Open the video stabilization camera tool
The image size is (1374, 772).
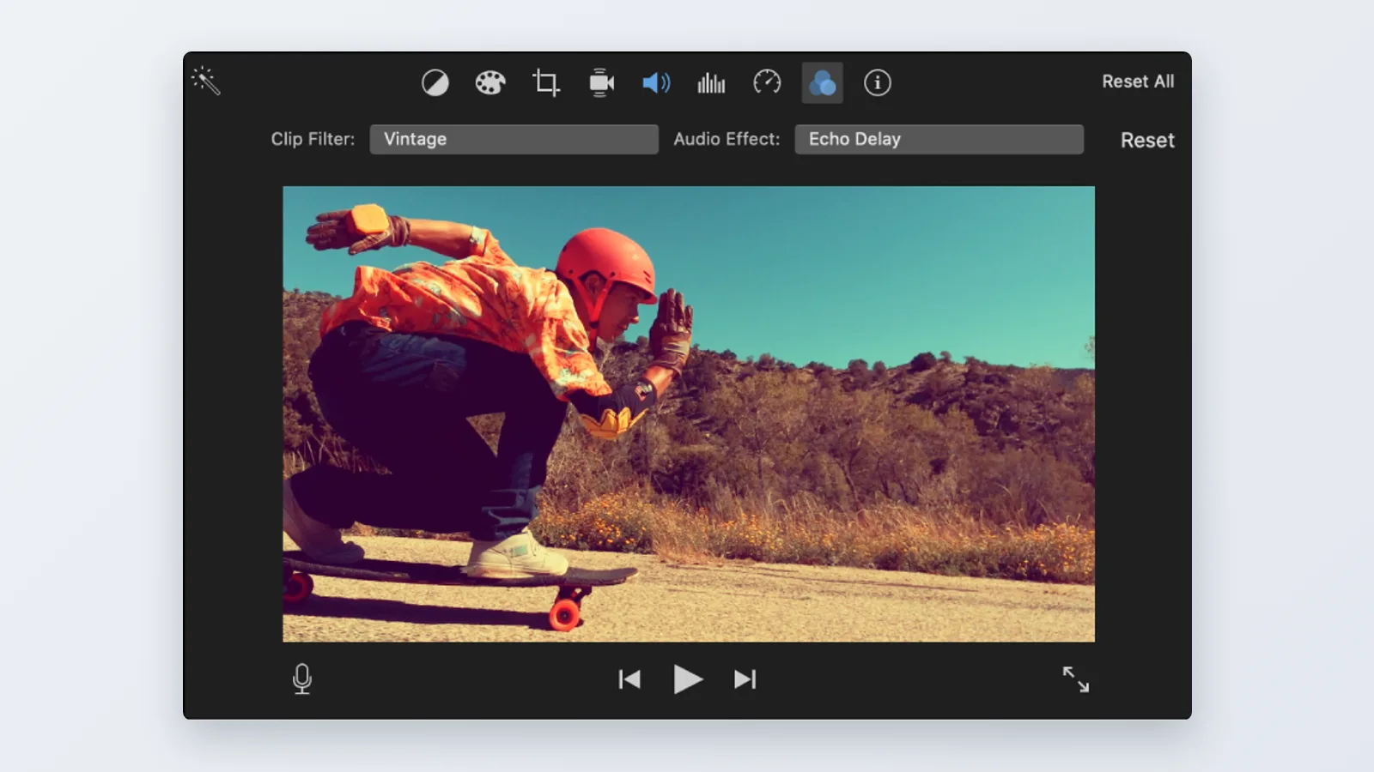pyautogui.click(x=601, y=83)
